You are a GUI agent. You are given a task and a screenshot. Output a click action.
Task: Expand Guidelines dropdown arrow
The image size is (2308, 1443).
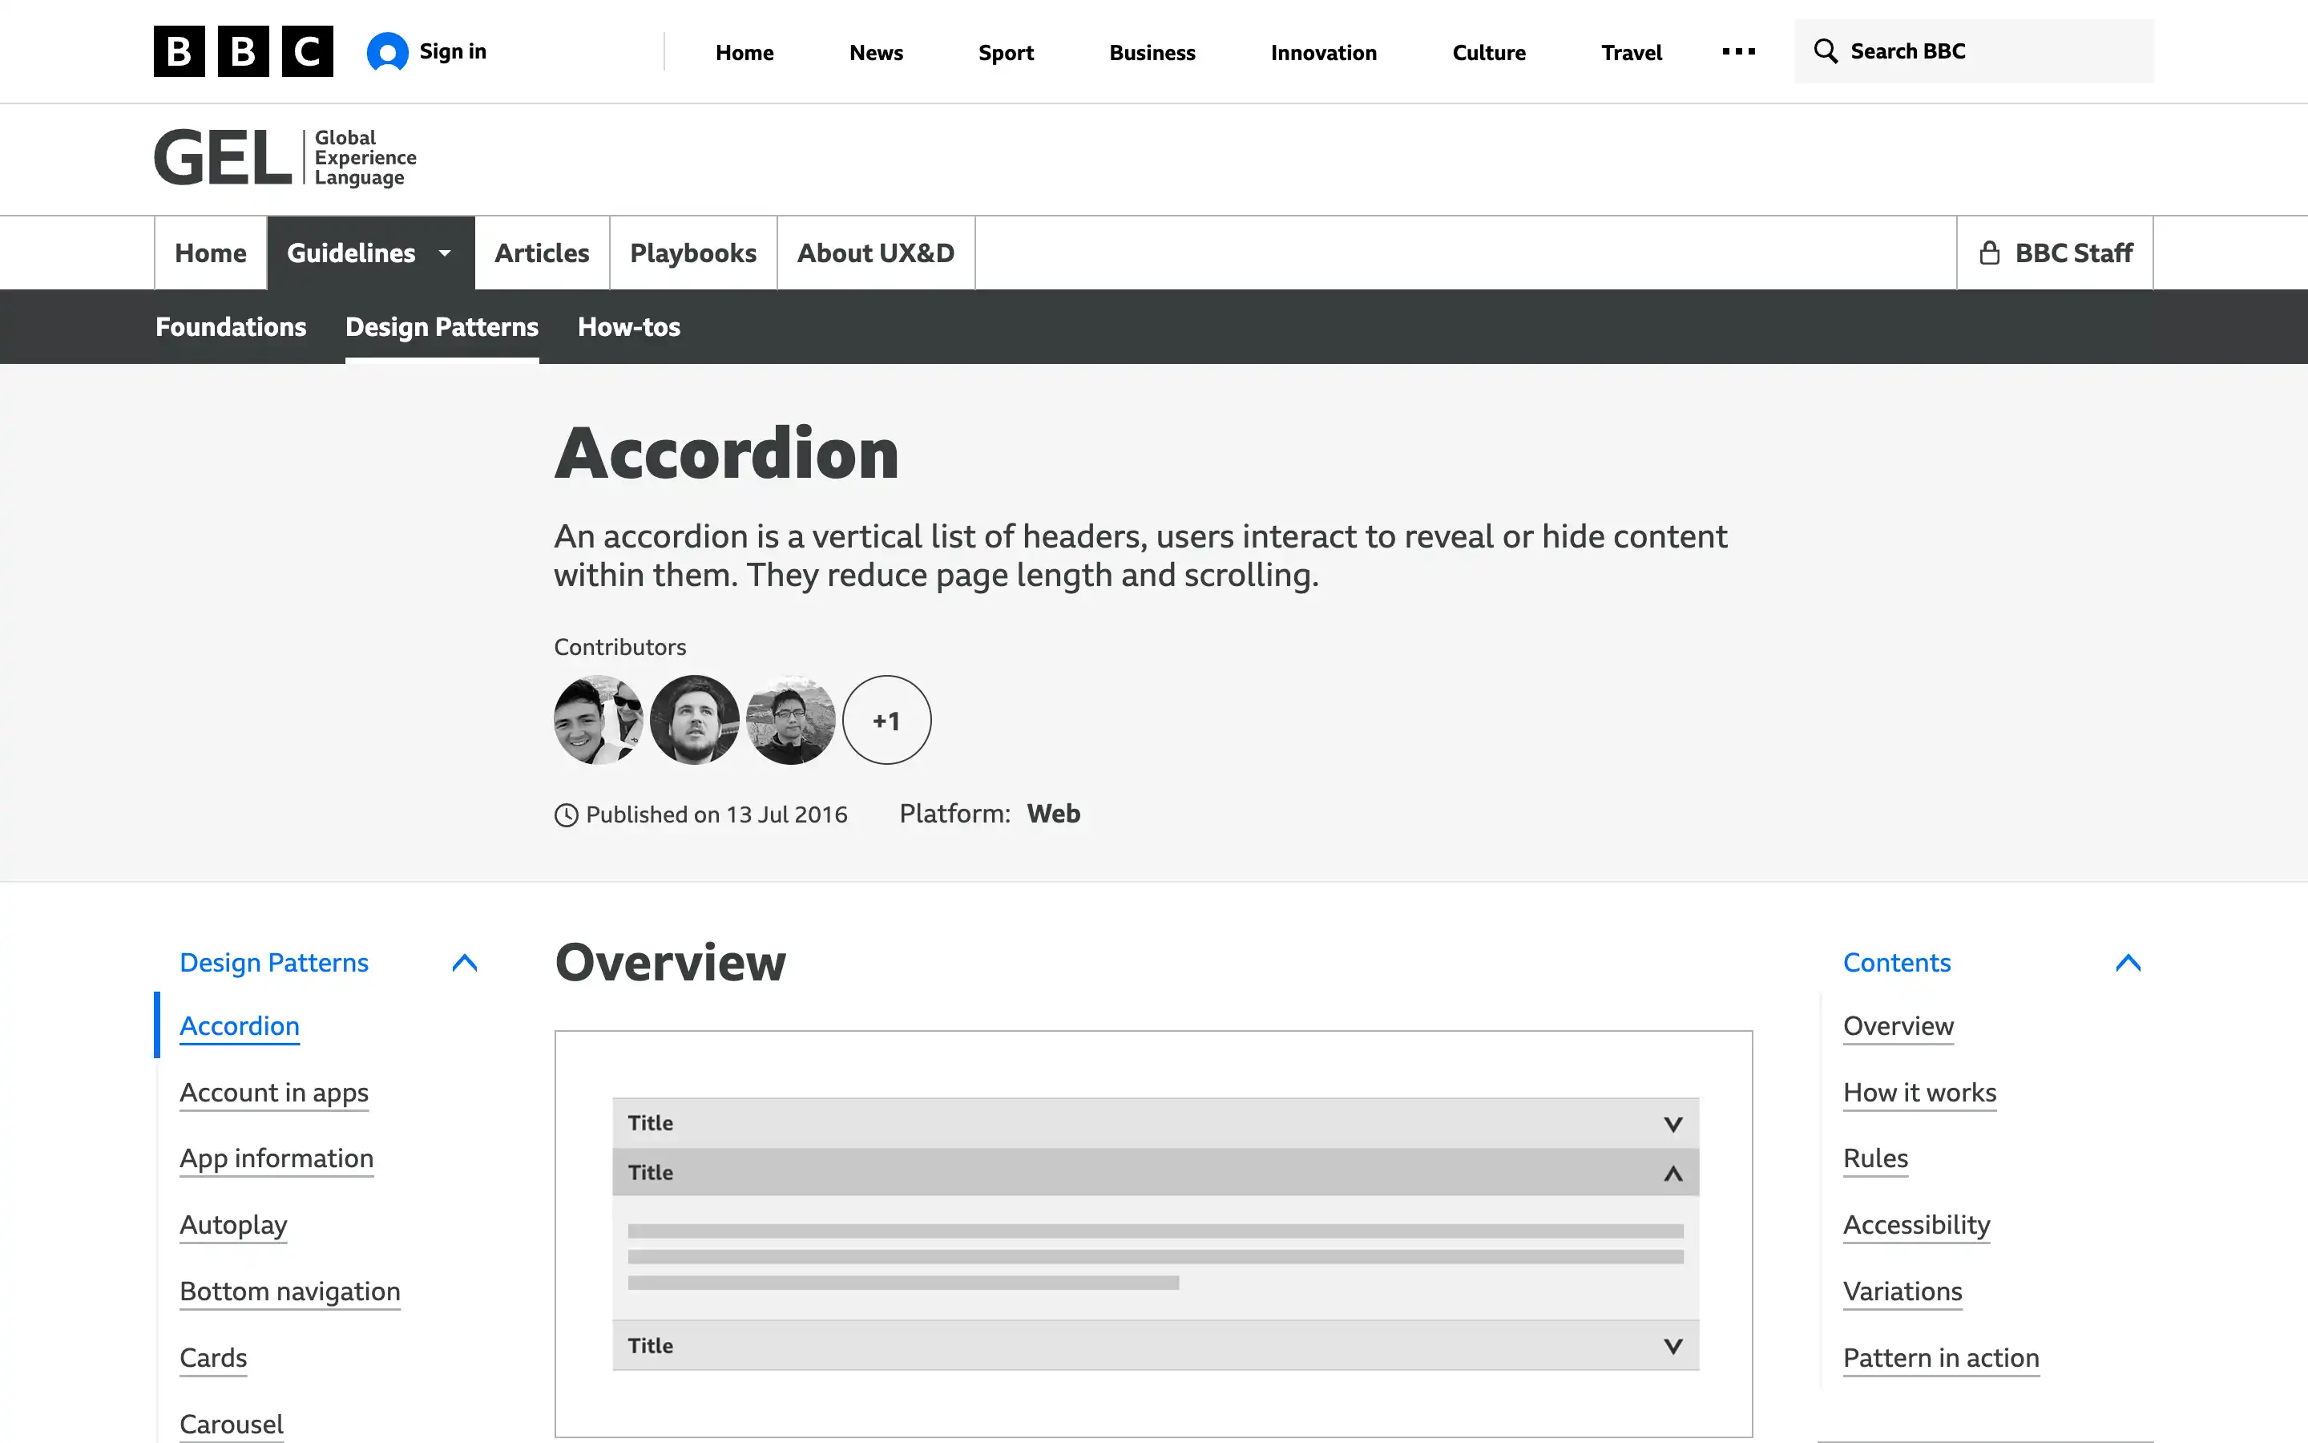coord(445,253)
